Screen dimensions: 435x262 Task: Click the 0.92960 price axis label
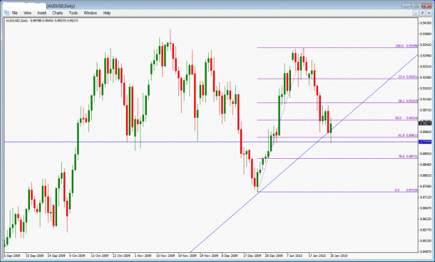425,56
